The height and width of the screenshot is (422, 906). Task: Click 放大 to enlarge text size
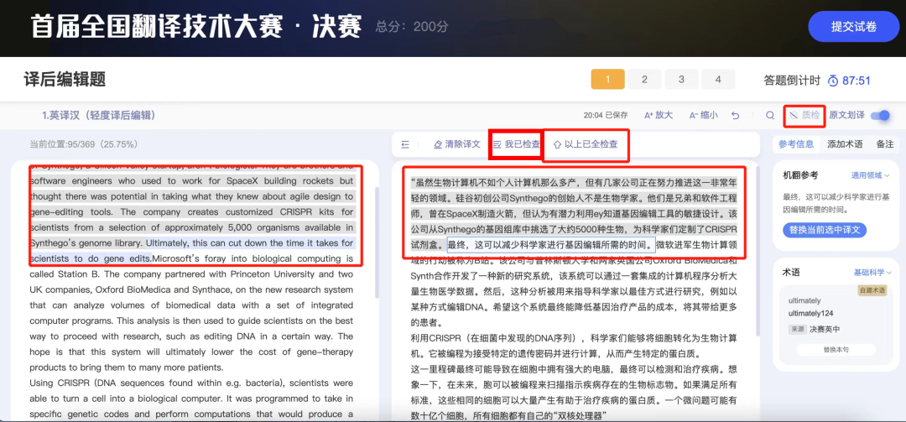click(659, 116)
